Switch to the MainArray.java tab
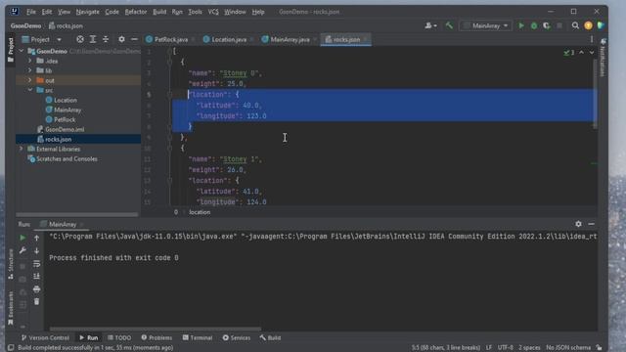Viewport: 626px width, 352px height. click(290, 39)
